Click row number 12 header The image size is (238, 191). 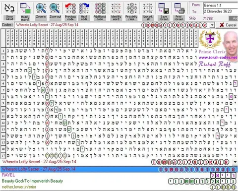coord(3,123)
